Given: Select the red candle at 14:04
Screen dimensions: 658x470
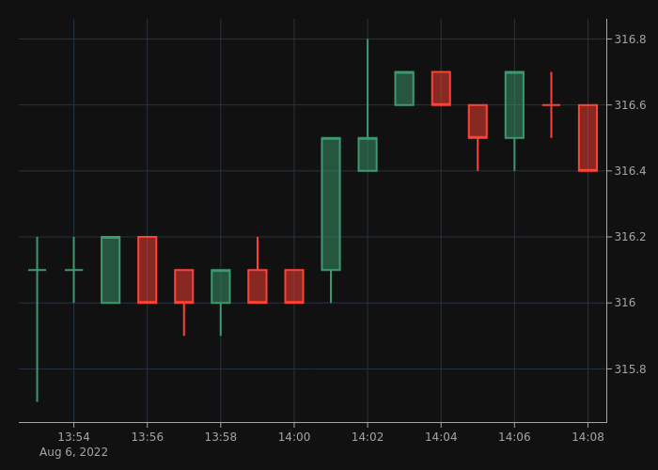Looking at the screenshot, I should pyautogui.click(x=441, y=88).
